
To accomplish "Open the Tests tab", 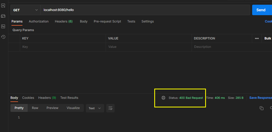I will click(x=131, y=21).
